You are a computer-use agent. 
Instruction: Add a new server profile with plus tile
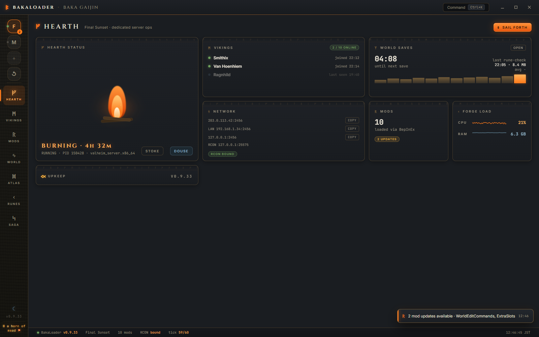coord(14,58)
